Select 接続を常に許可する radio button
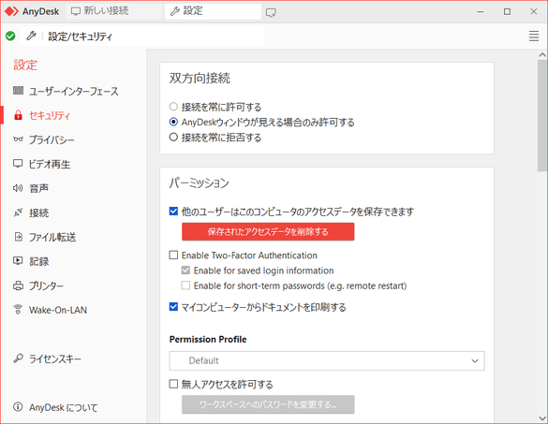Screen dimensions: 548x424 click(x=173, y=107)
